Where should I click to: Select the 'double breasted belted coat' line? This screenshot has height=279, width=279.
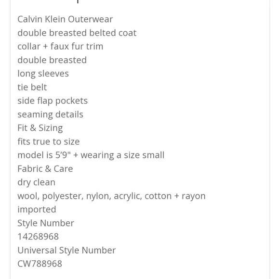[x=77, y=33]
